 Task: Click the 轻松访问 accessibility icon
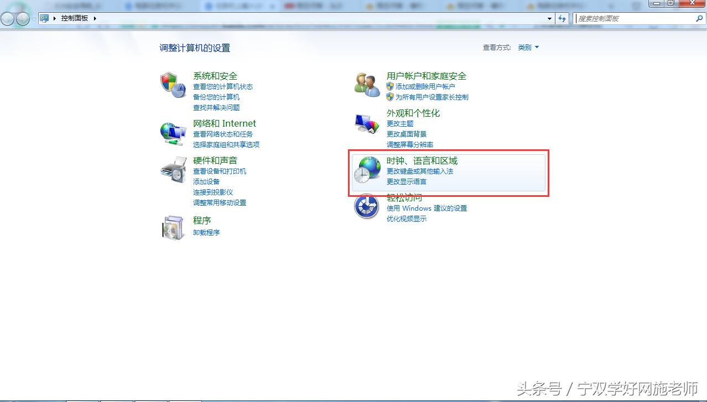(x=366, y=206)
